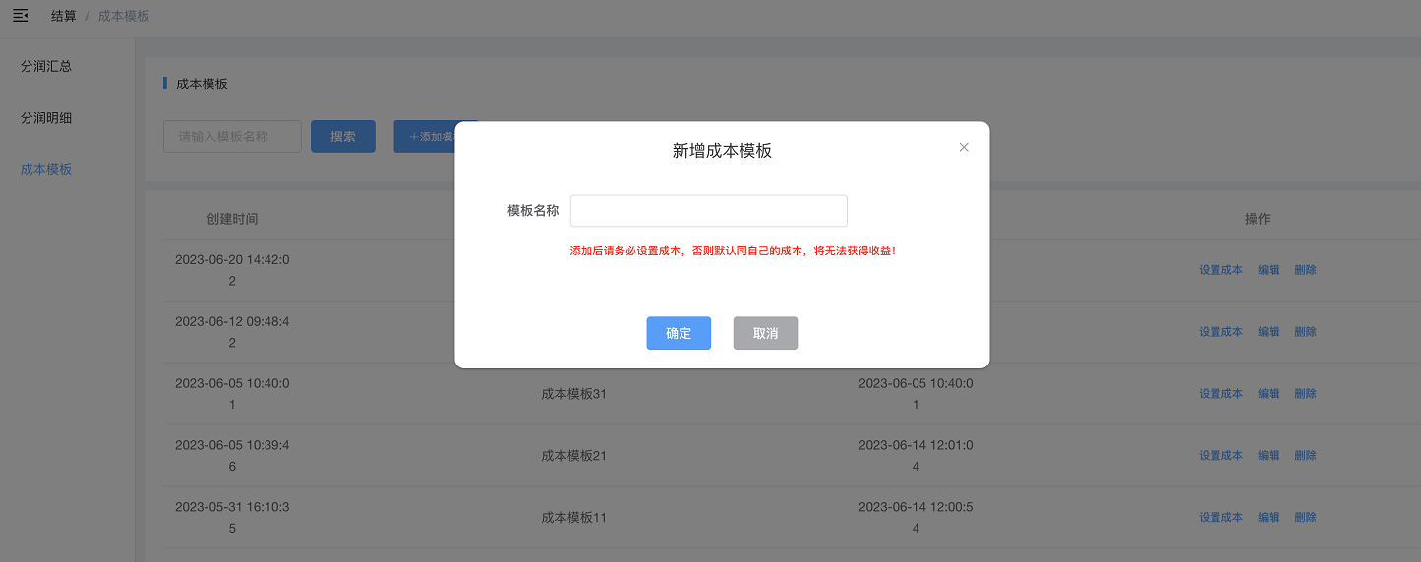Click the 搜索 button
This screenshot has width=1421, height=562.
[342, 137]
